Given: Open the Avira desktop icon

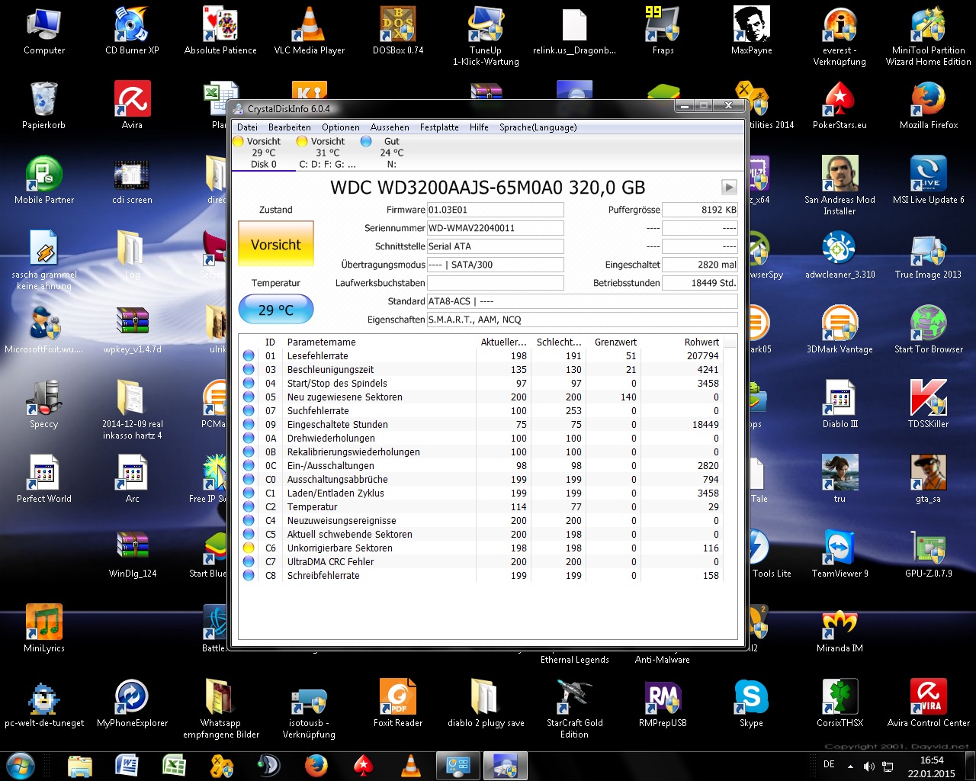Looking at the screenshot, I should click(x=132, y=105).
